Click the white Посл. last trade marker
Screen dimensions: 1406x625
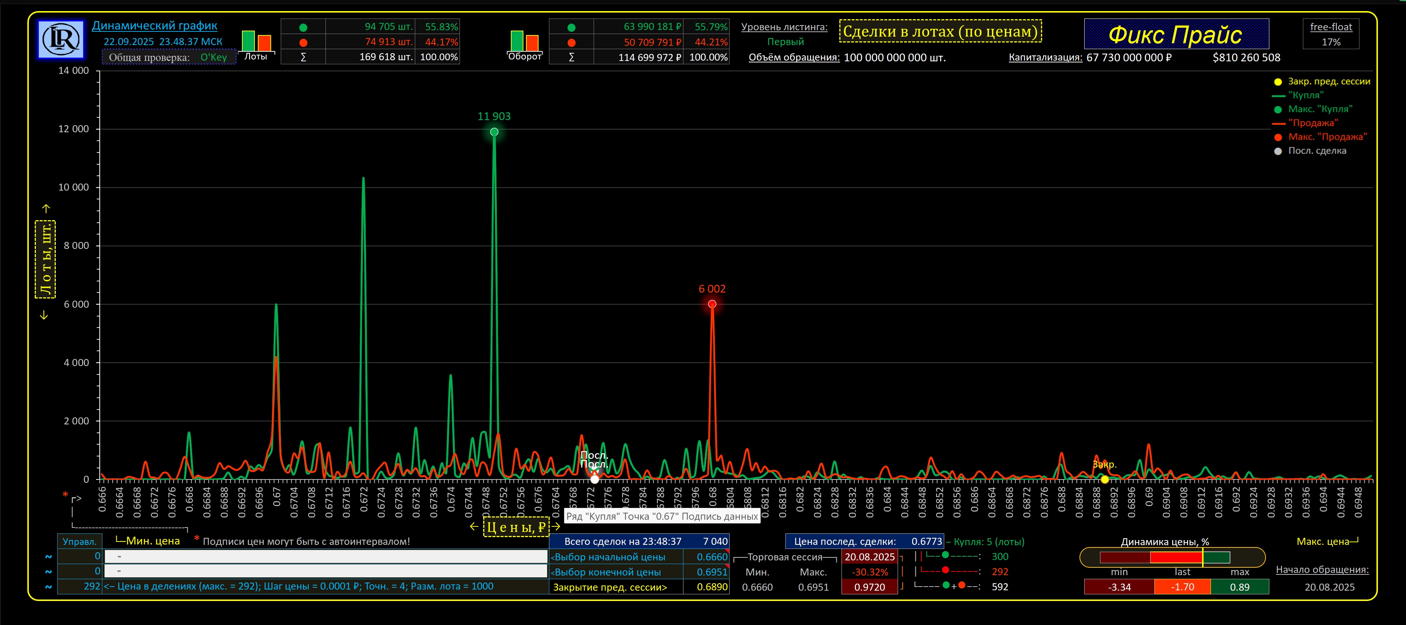pos(594,479)
